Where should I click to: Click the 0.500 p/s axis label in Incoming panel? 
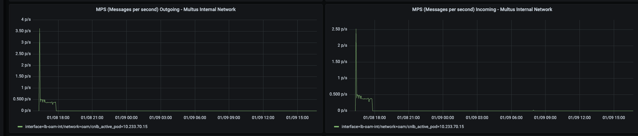339,94
